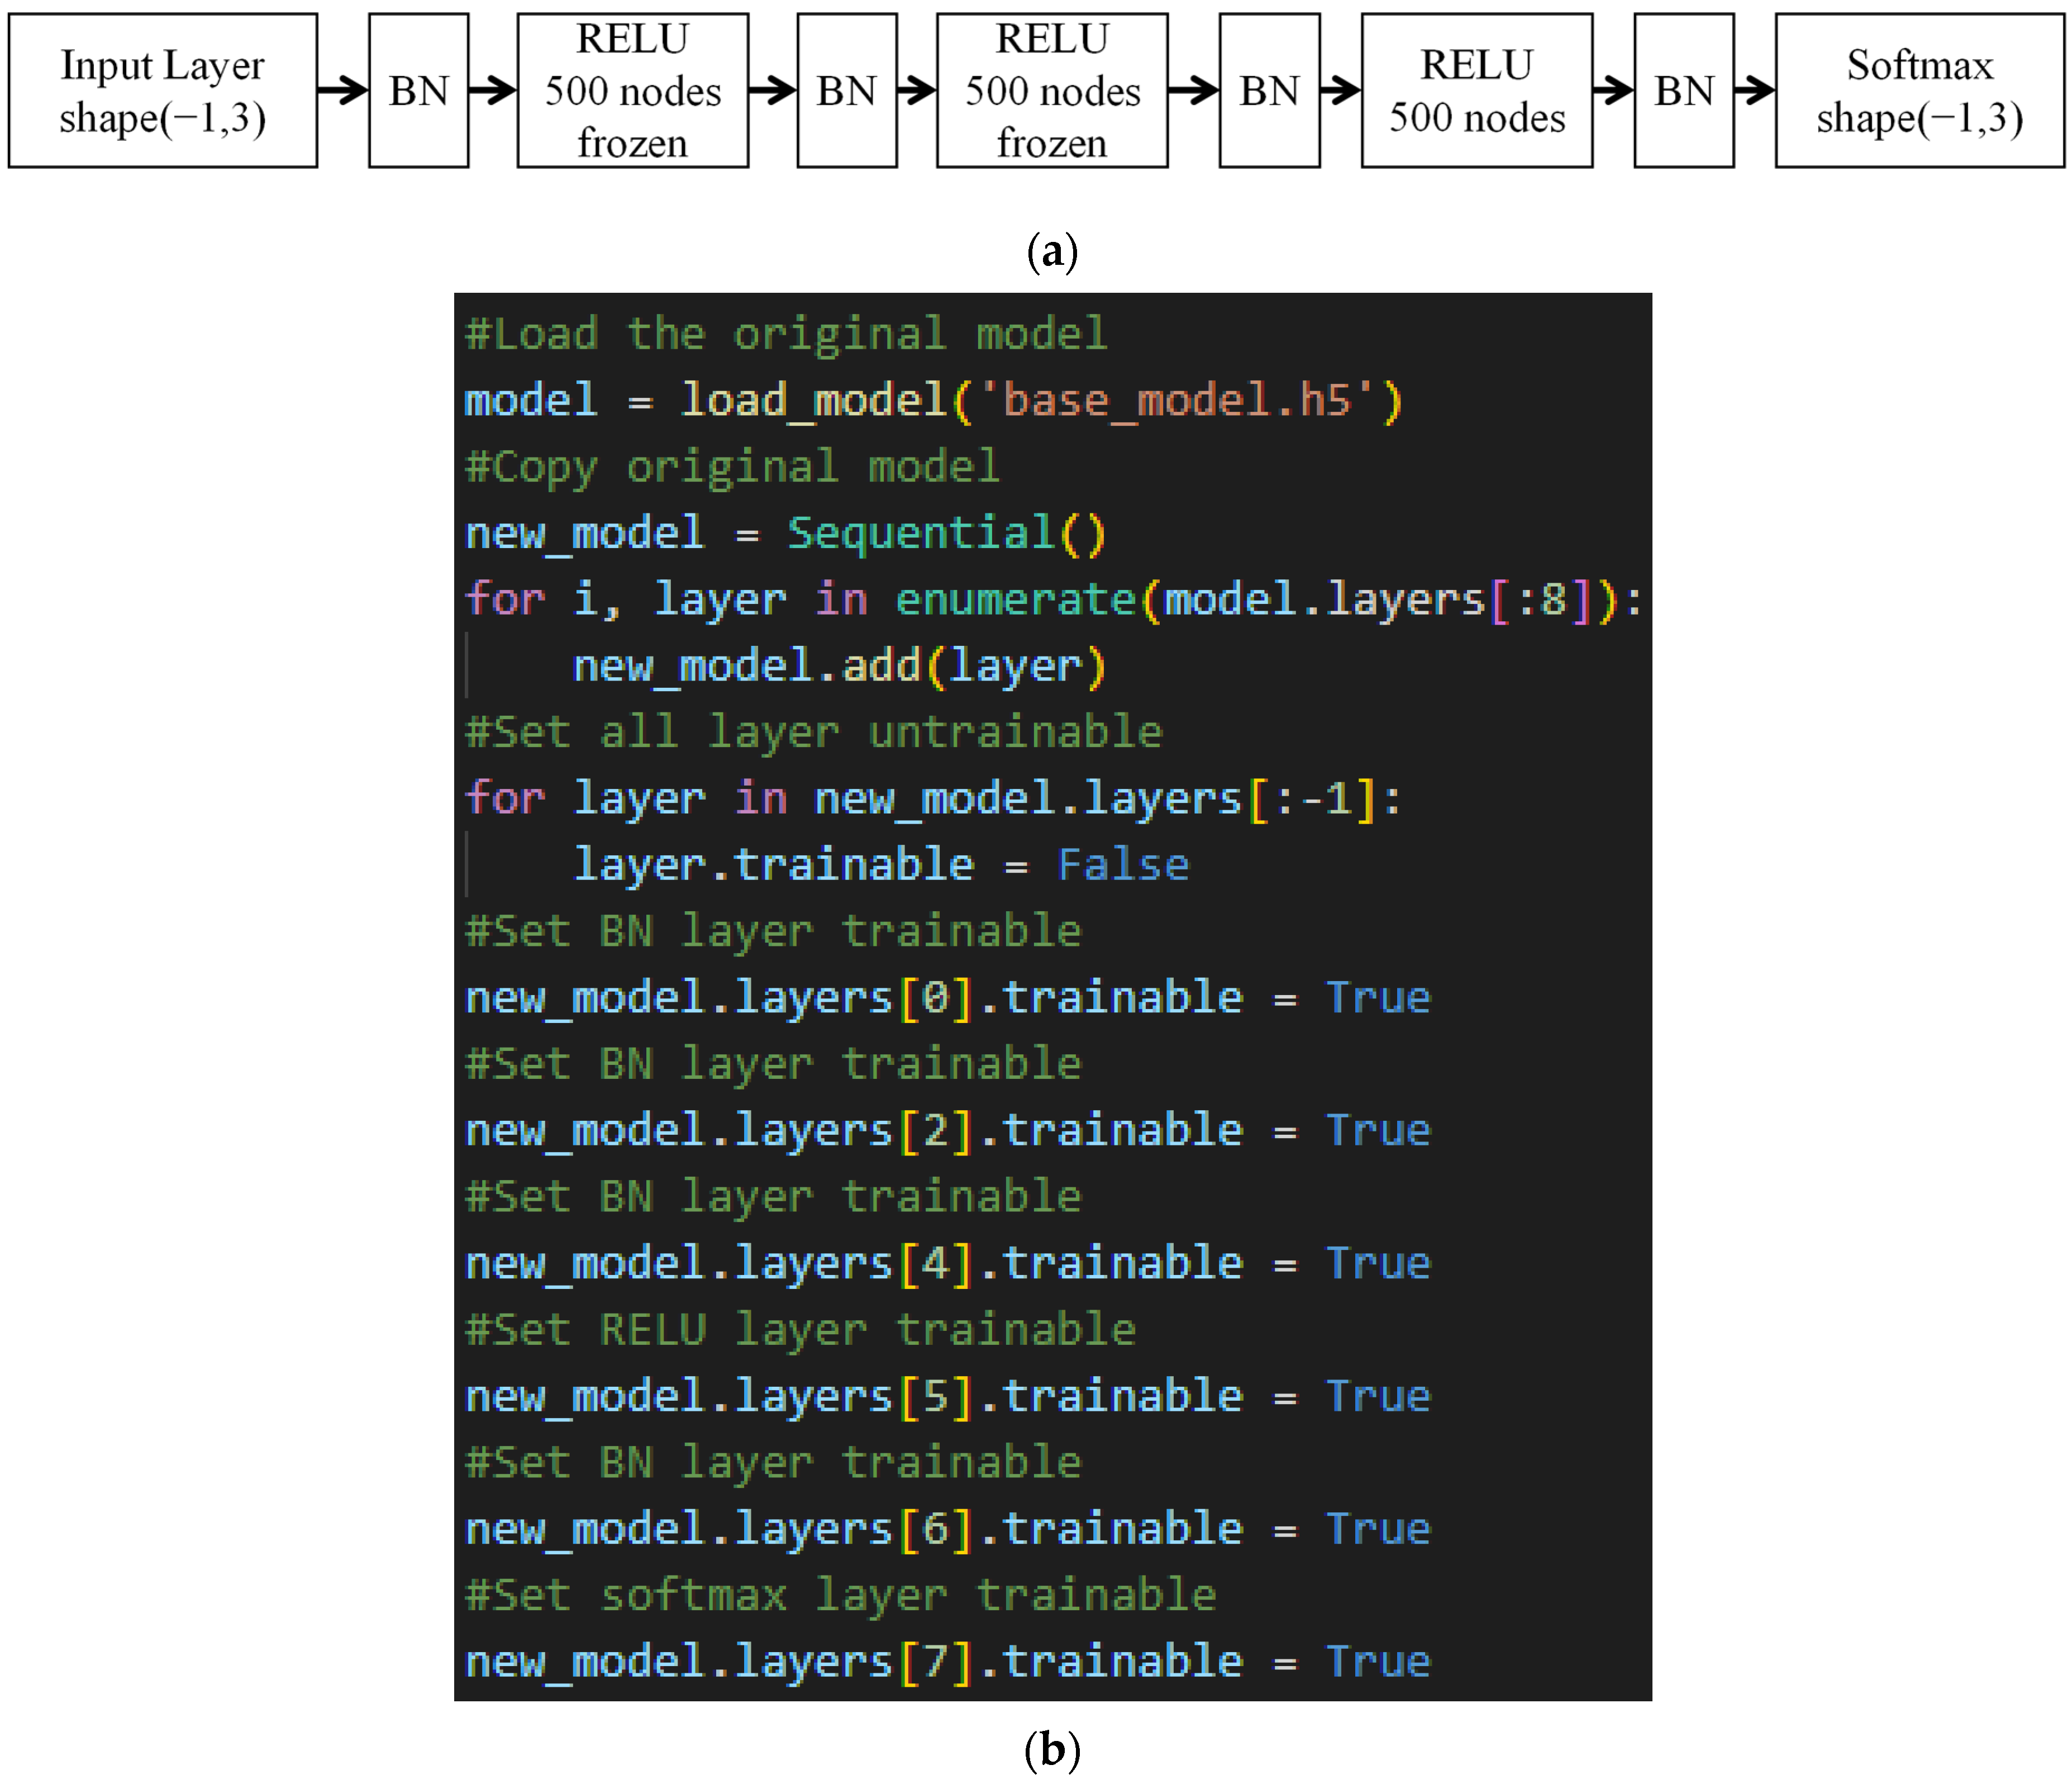Click the BN box before Softmax
2072x1784 pixels.
click(x=1683, y=91)
